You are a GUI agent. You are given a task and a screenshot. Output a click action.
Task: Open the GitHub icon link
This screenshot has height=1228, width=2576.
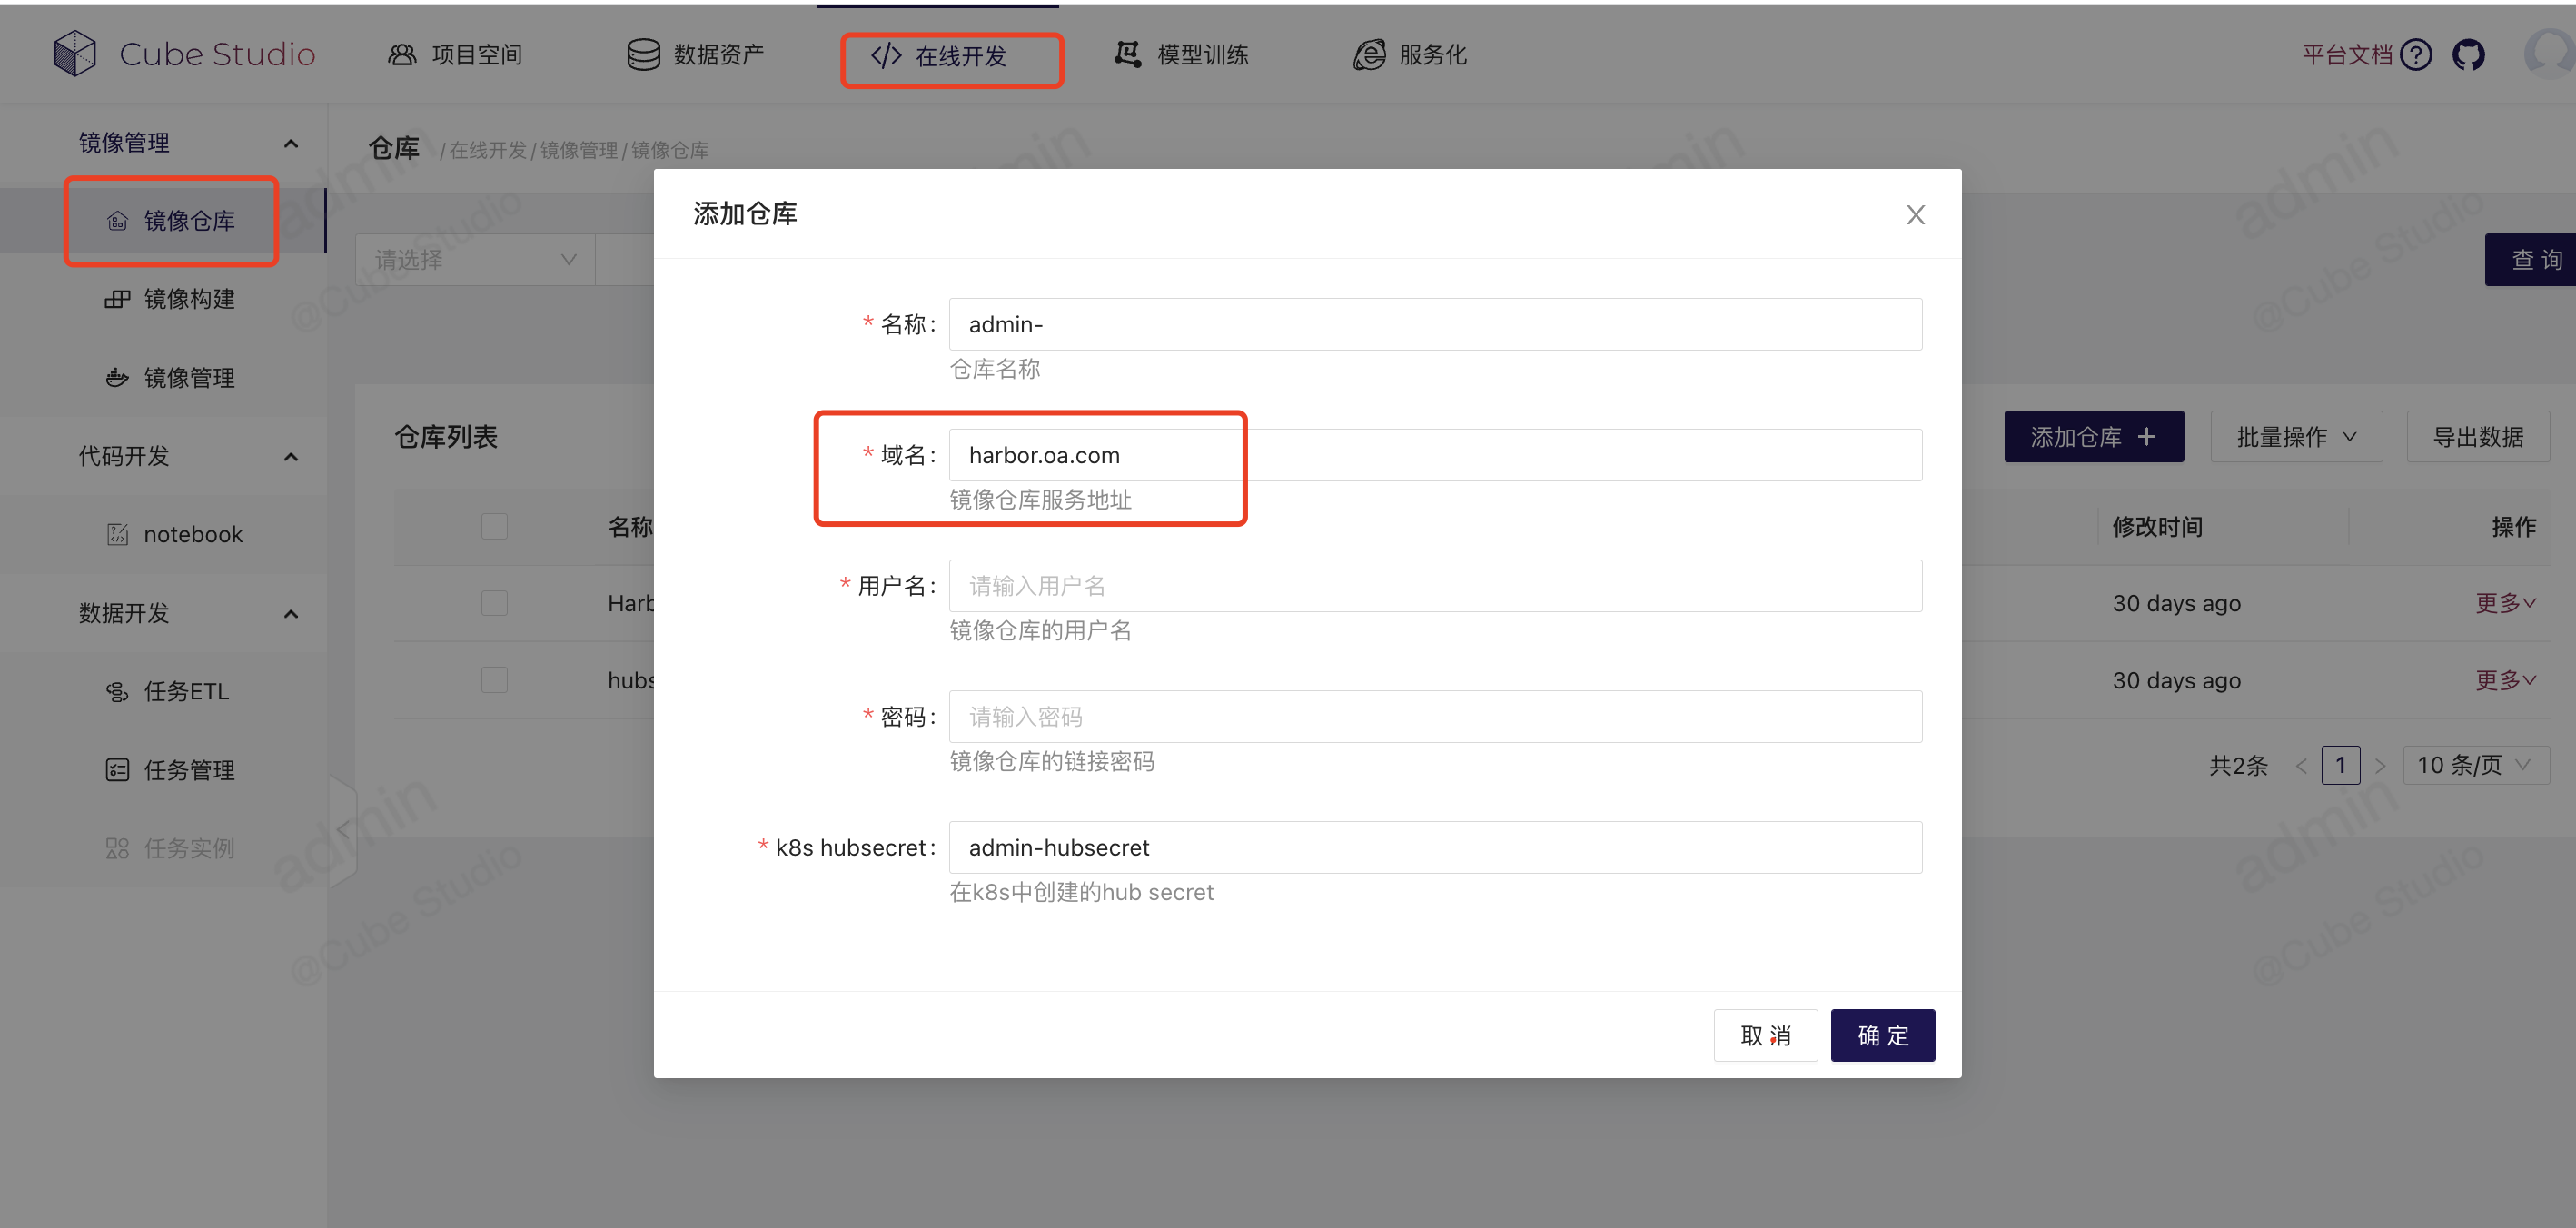coord(2468,54)
